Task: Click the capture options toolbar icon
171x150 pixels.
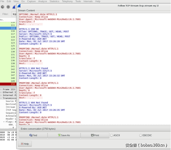Action: [x=8, y=7]
